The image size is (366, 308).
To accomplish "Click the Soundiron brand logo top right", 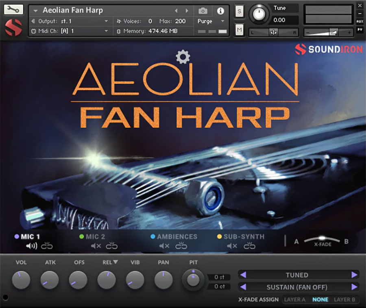I will pos(329,49).
